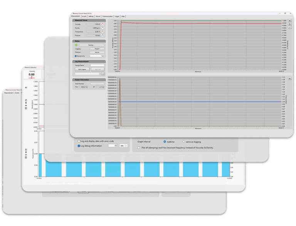Image resolution: width=296 pixels, height=226 pixels.
Task: Take snapshot of lower graph with camera icon
Action: [x=290, y=79]
